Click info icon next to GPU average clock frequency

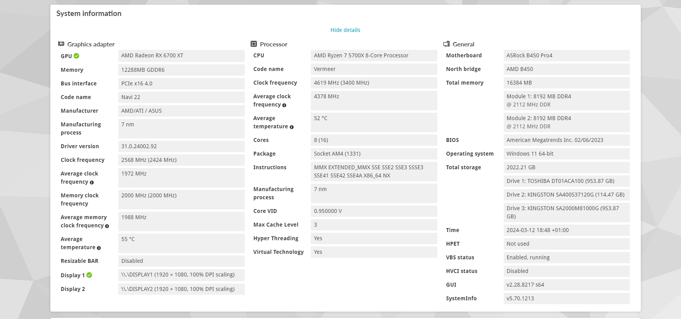[x=92, y=183]
